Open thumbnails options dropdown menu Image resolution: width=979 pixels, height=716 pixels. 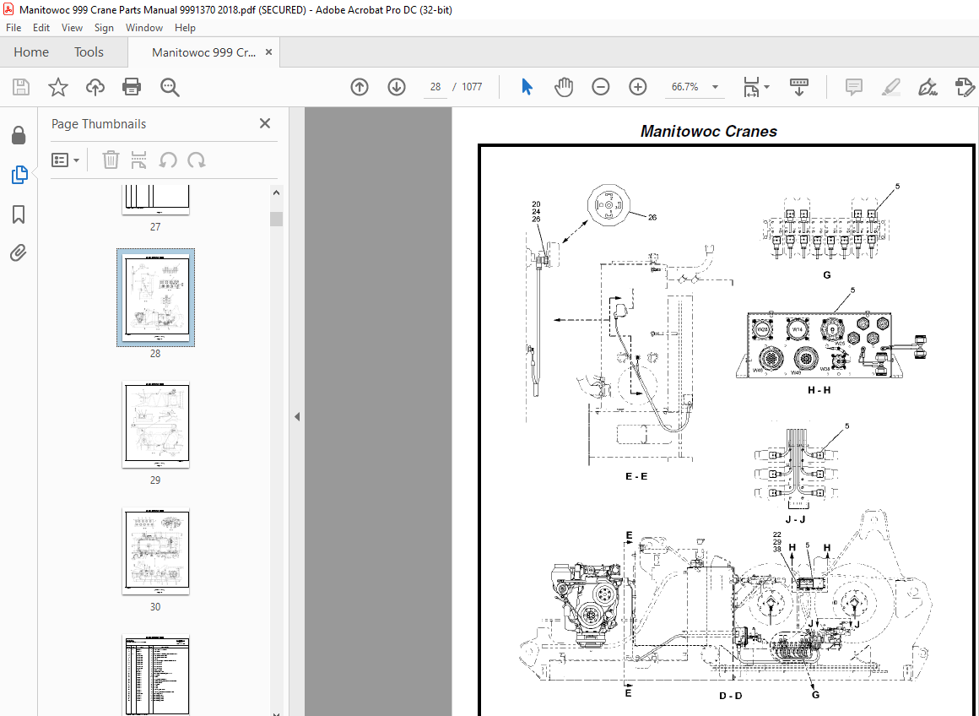coord(66,160)
